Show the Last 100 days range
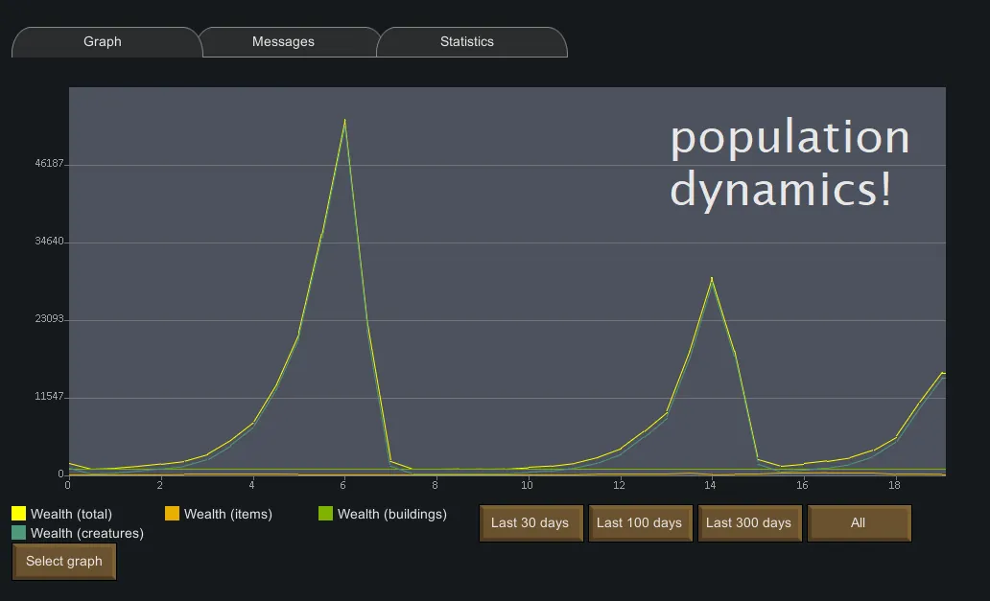 click(639, 523)
